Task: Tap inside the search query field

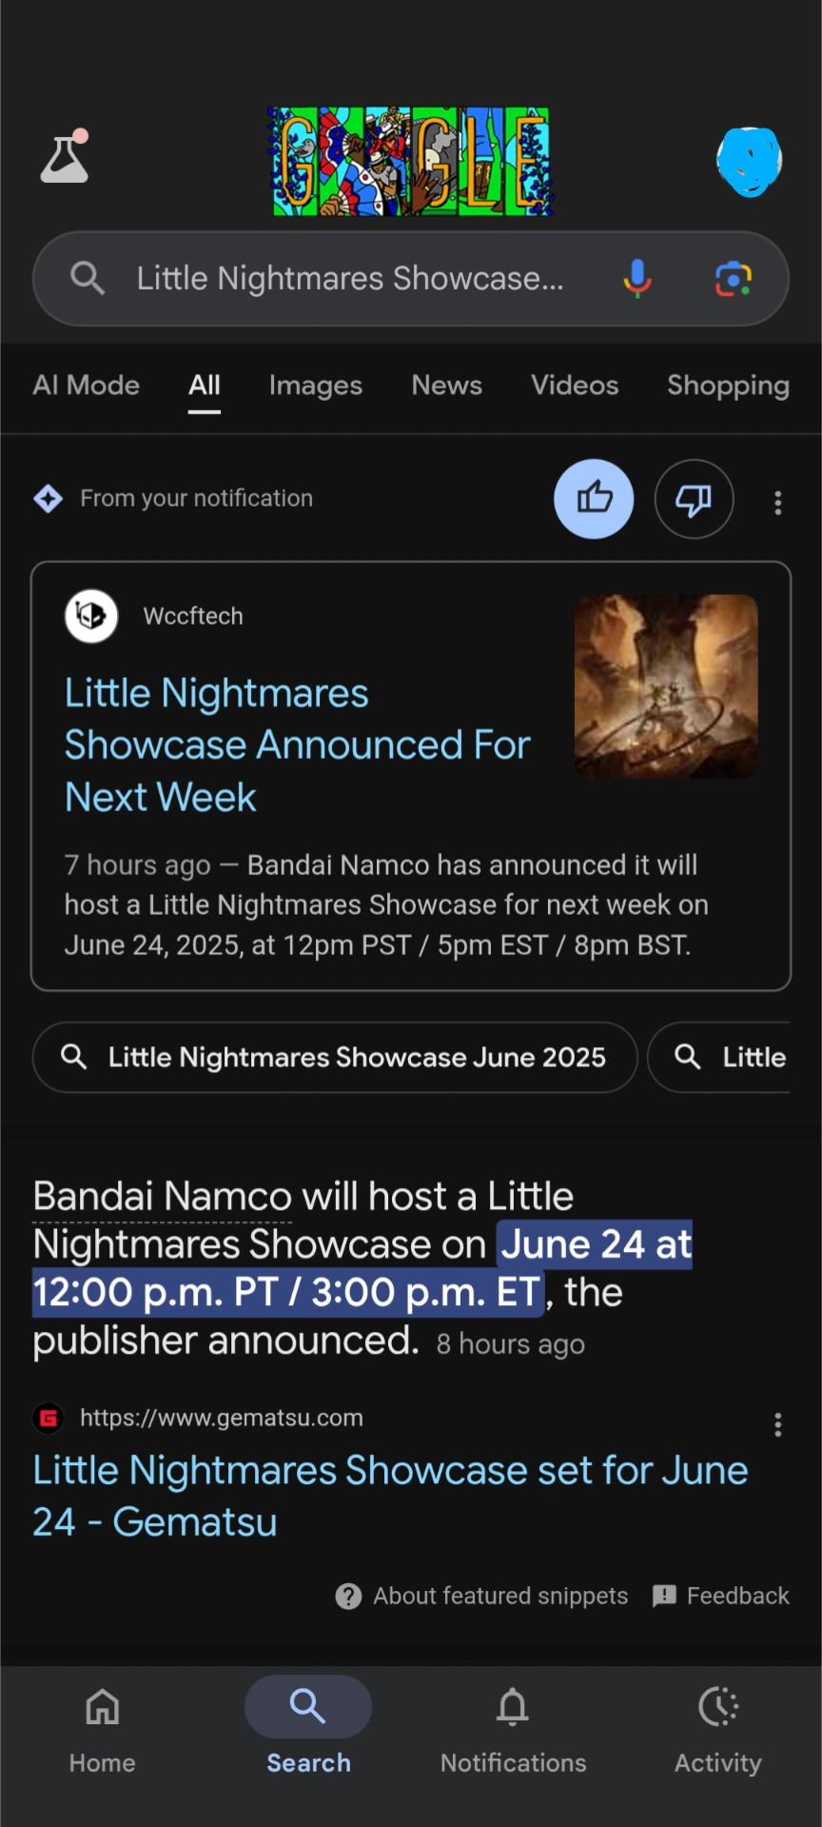Action: [x=352, y=278]
